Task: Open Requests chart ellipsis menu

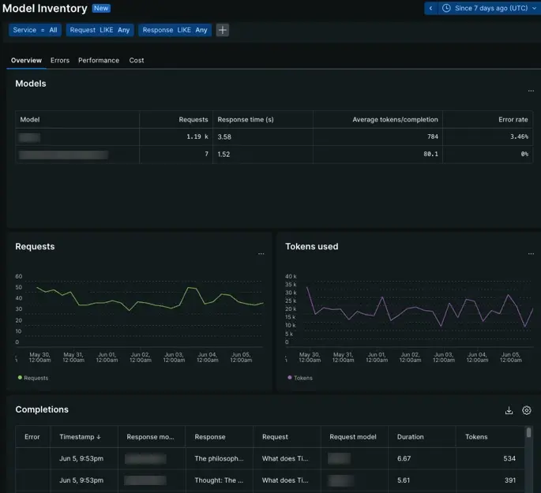Action: (x=261, y=254)
